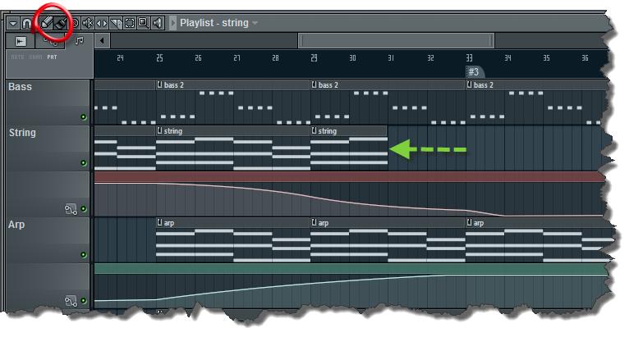Select the #3 timeline marker
Screen dimensions: 634x337
coord(475,72)
